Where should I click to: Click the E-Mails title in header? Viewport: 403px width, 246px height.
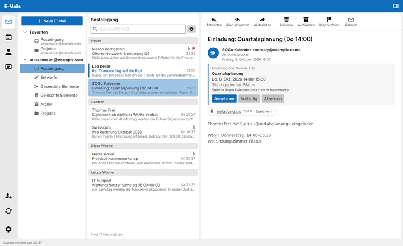tap(12, 6)
